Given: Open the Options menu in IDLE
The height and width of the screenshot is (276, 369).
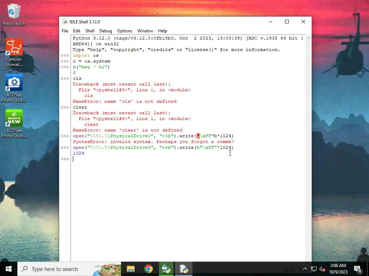Looking at the screenshot, I should pyautogui.click(x=125, y=31).
